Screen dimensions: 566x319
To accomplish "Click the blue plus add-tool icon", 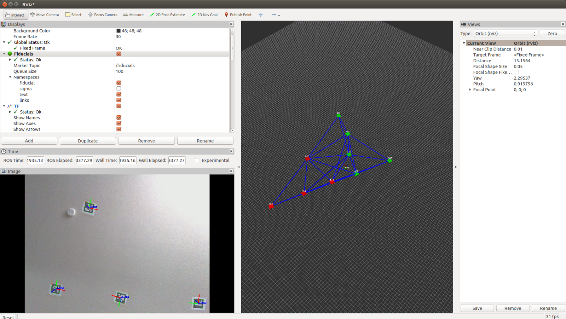I will coord(261,15).
